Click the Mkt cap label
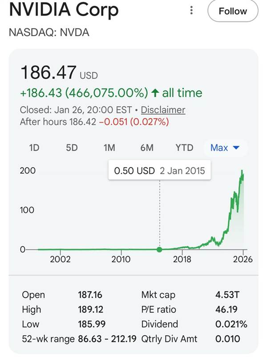The image size is (267, 357). click(158, 295)
